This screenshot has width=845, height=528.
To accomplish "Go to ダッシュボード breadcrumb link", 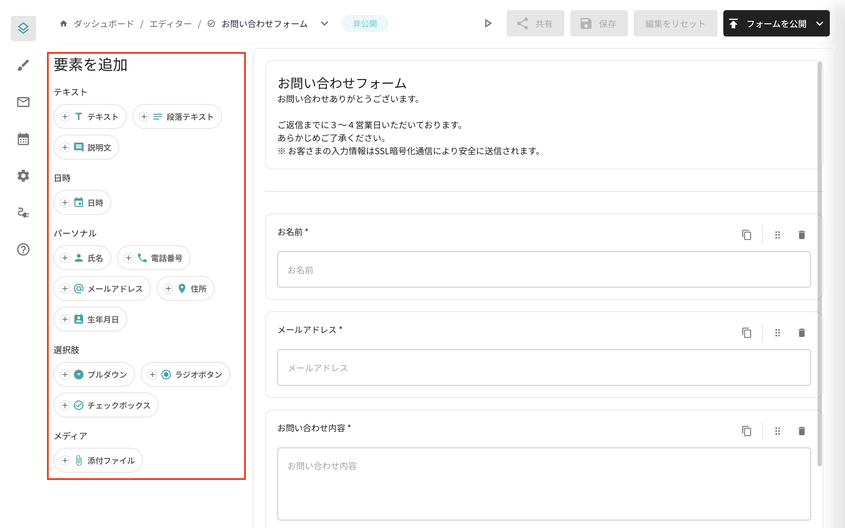I will coord(104,24).
